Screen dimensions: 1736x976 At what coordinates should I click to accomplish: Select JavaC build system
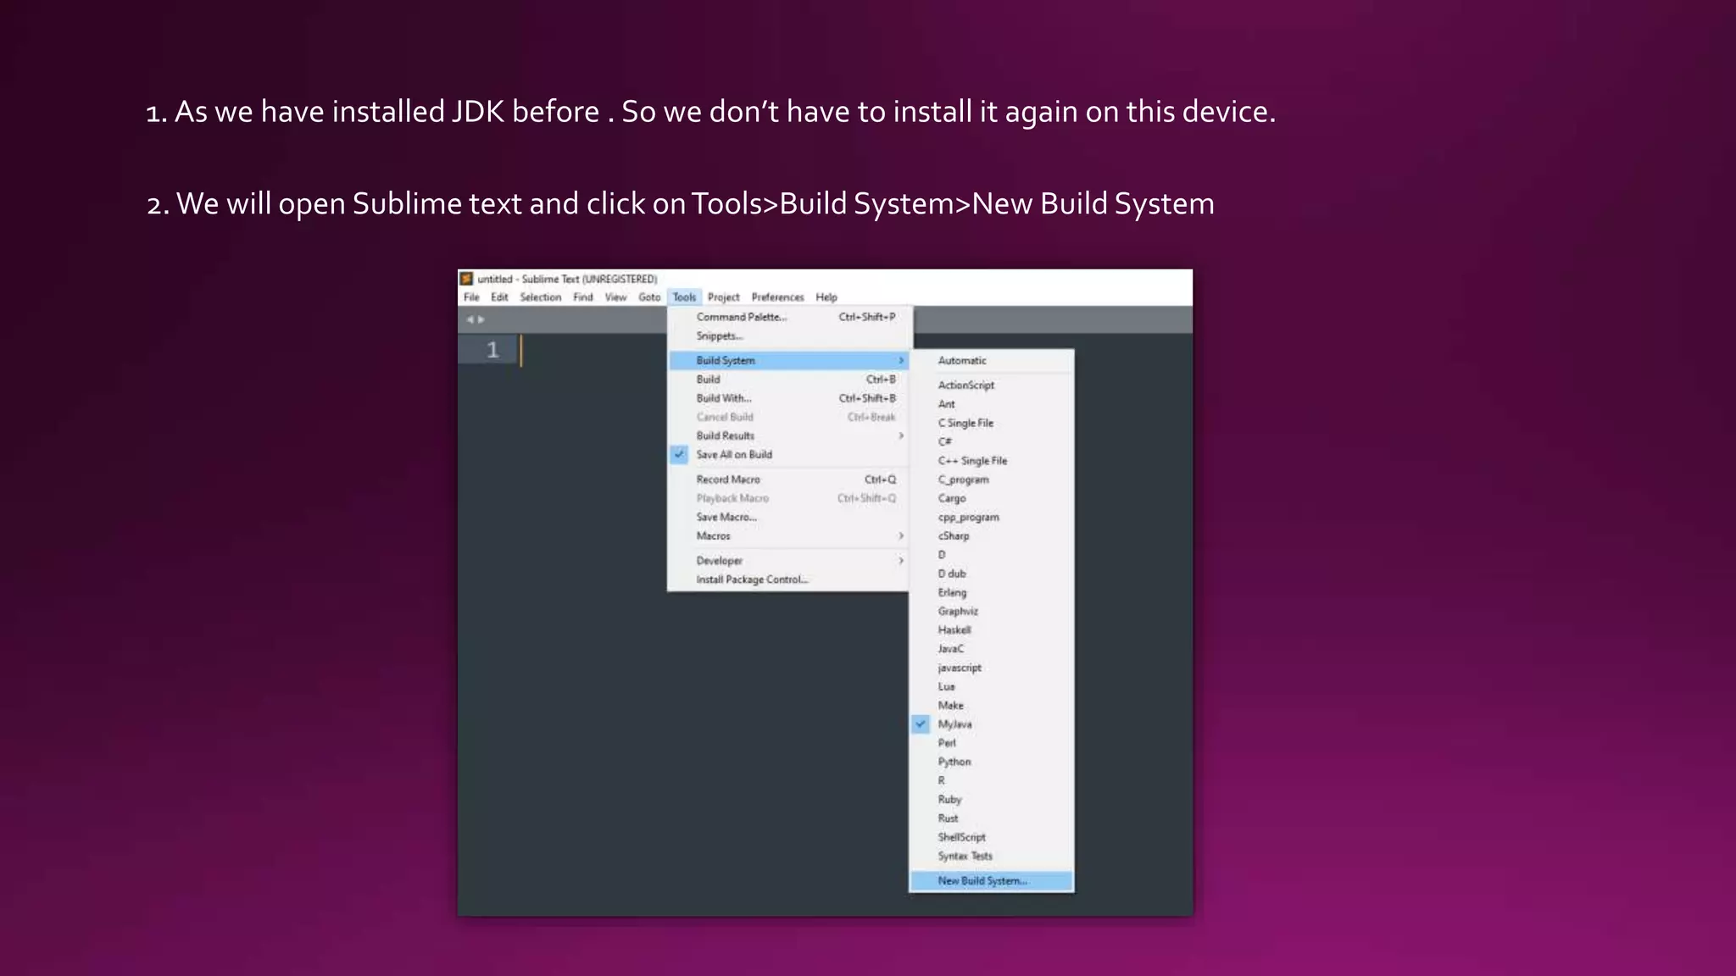point(992,649)
